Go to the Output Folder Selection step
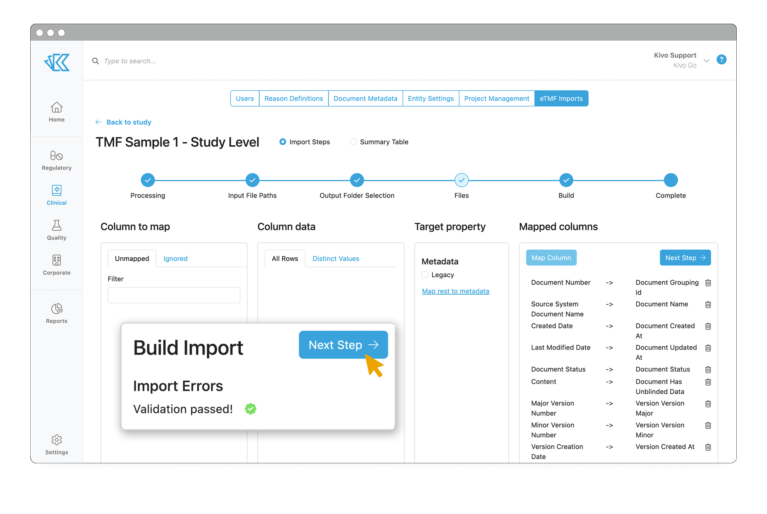767x514 pixels. (x=357, y=180)
